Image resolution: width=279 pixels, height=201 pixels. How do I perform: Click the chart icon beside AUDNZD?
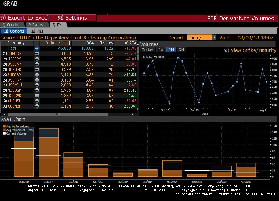(x=37, y=106)
